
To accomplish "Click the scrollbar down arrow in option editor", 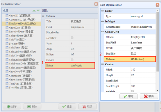I will (158, 91).
